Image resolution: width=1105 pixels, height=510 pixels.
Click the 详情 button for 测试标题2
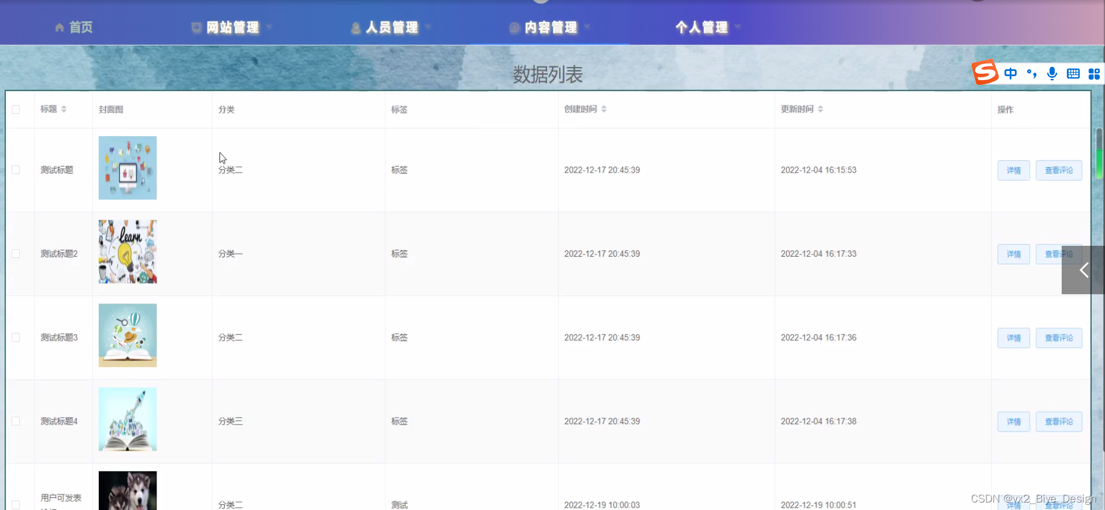click(1014, 254)
